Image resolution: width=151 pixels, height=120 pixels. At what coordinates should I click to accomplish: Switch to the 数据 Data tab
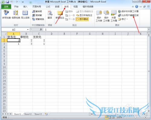point(57,7)
